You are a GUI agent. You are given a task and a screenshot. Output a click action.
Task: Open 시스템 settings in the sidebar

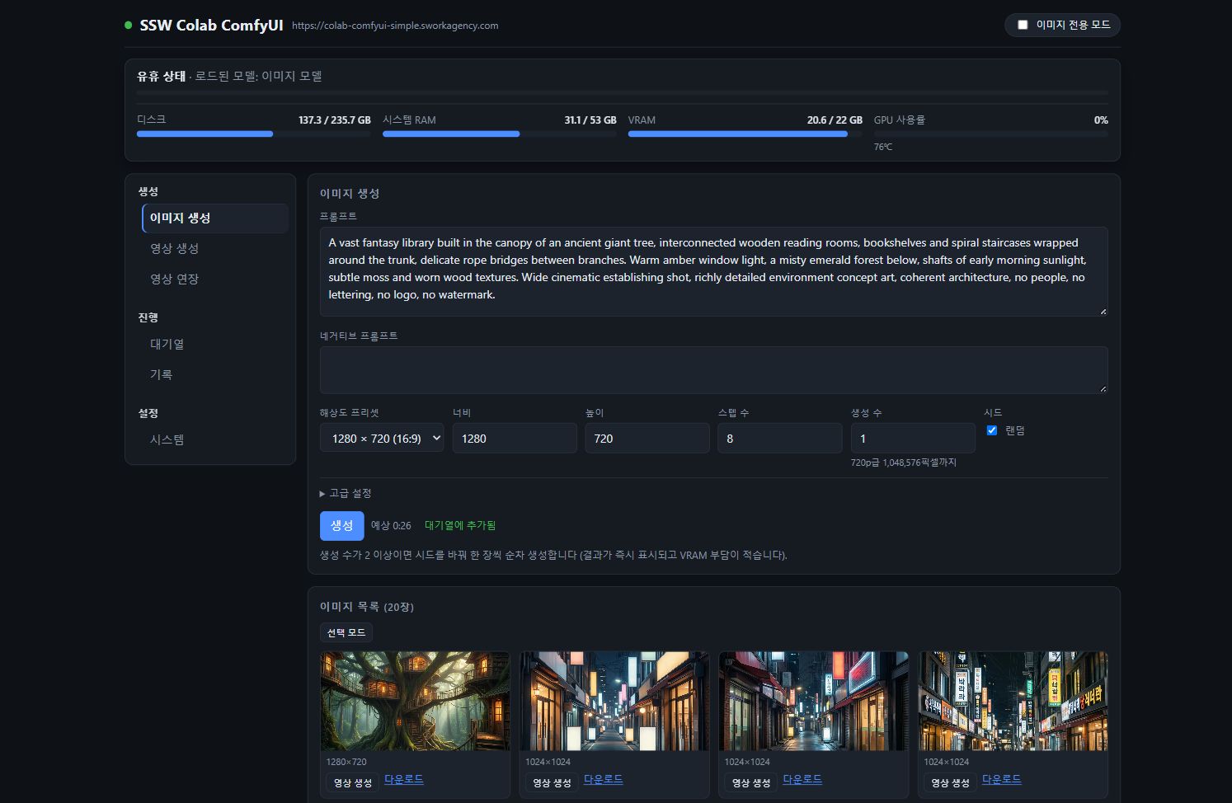pyautogui.click(x=215, y=440)
